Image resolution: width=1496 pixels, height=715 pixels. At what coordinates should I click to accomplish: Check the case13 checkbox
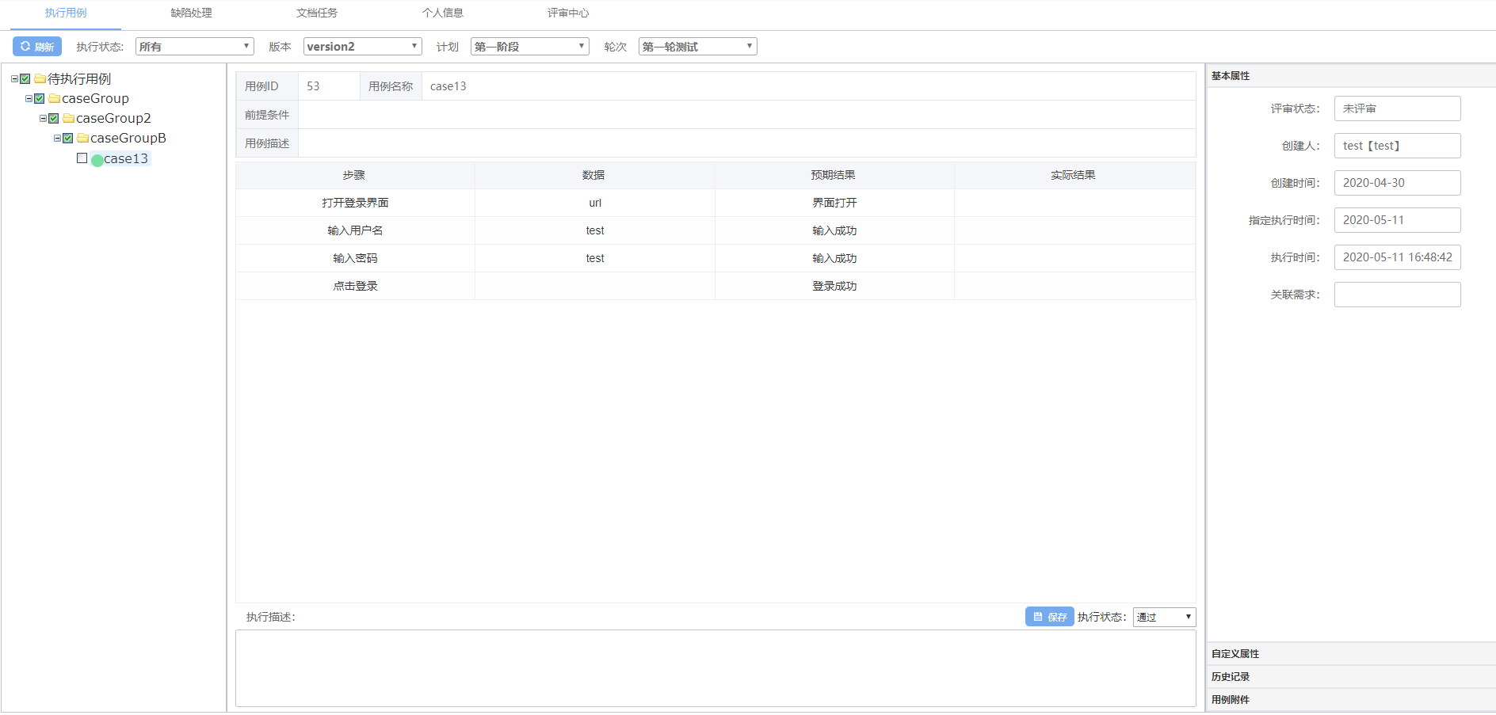tap(82, 158)
